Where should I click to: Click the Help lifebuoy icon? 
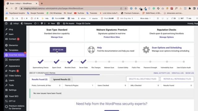pos(91,50)
